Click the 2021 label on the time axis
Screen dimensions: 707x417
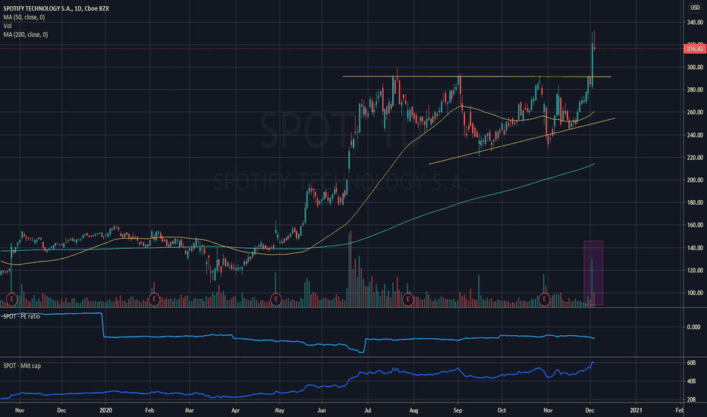tap(636, 410)
